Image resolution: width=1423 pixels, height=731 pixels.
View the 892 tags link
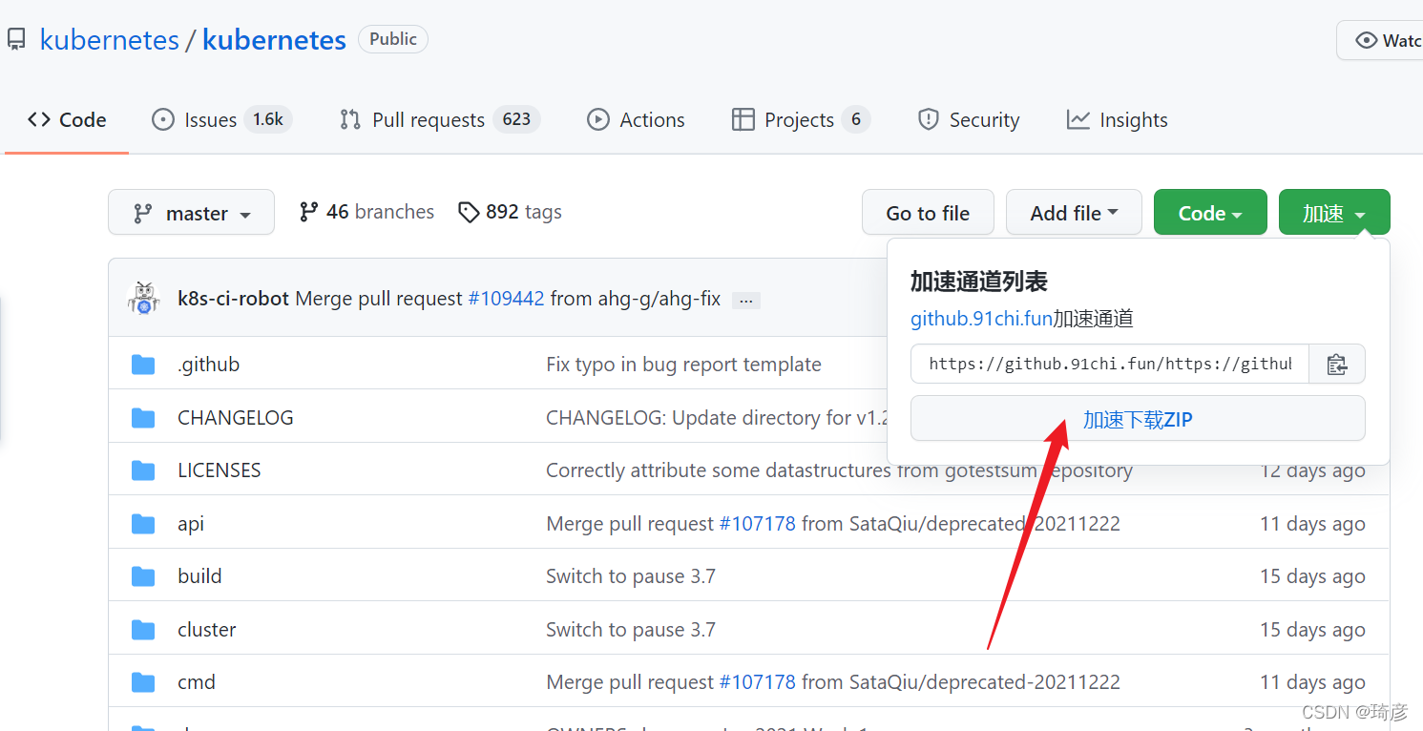[x=510, y=212]
